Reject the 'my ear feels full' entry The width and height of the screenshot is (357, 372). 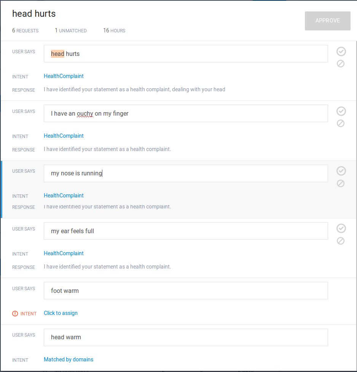pyautogui.click(x=341, y=241)
